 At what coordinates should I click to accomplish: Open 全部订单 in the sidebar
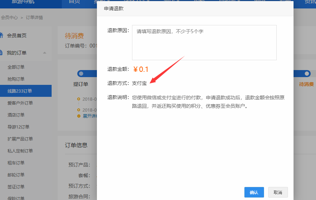click(16, 67)
